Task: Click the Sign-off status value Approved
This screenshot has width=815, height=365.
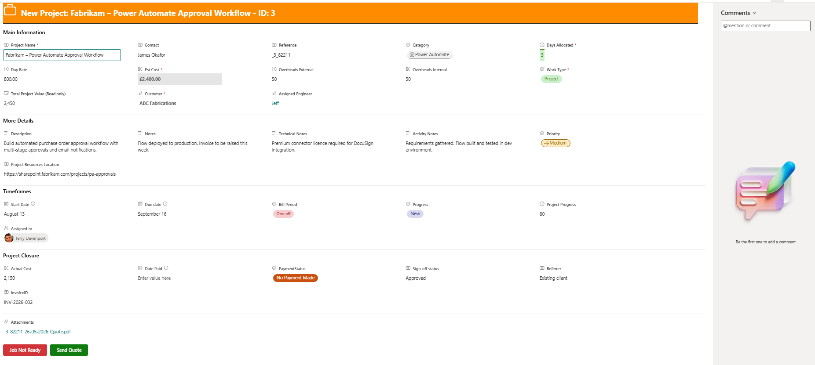Action: coord(416,278)
